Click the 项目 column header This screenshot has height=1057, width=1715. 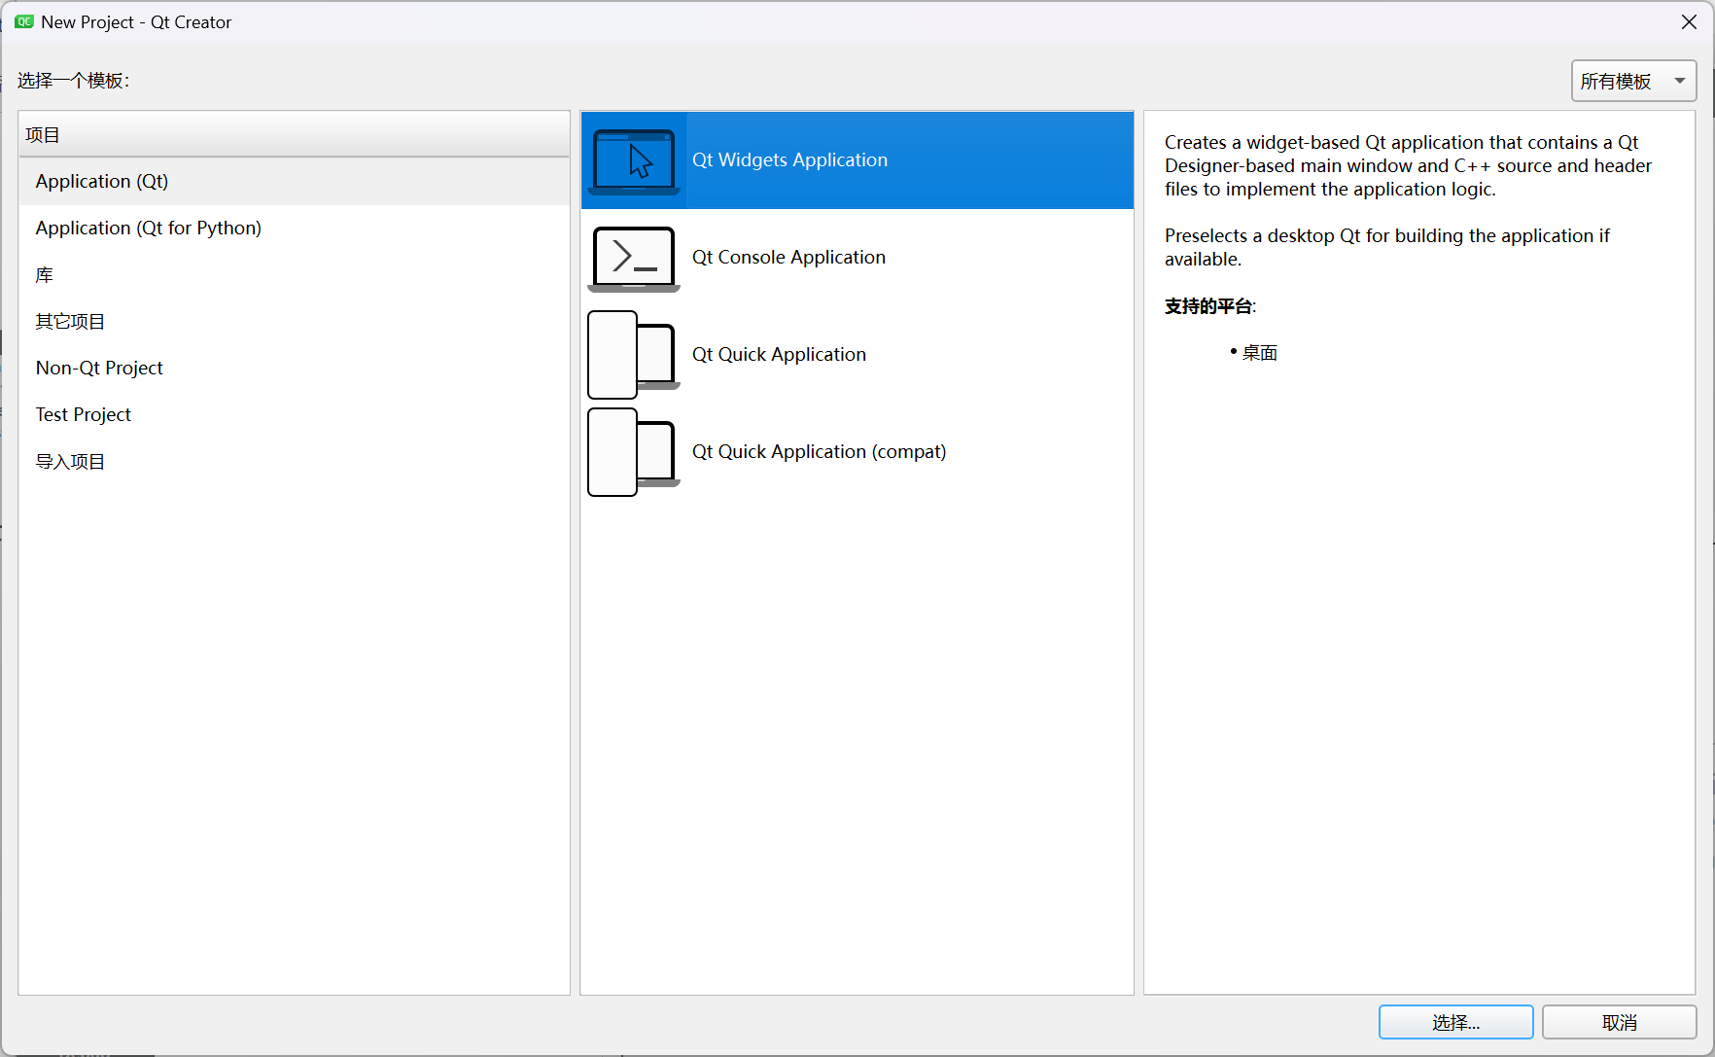(294, 134)
